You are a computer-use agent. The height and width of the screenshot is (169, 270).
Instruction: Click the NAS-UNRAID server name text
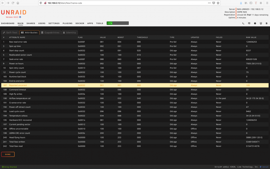point(243,9)
